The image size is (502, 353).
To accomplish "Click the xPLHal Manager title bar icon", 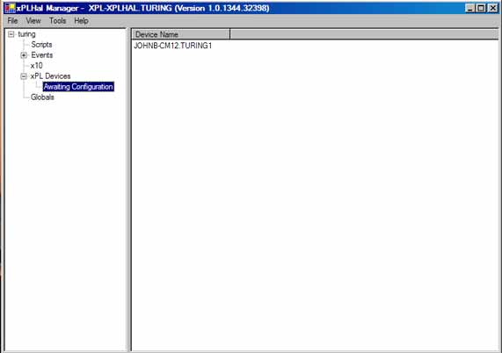I will [x=10, y=8].
